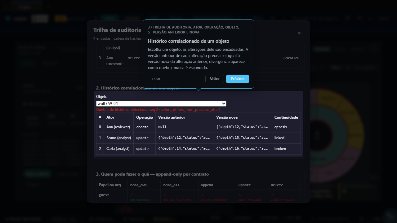397x223 pixels.
Task: Click guest's red X under append
Action: (202, 195)
